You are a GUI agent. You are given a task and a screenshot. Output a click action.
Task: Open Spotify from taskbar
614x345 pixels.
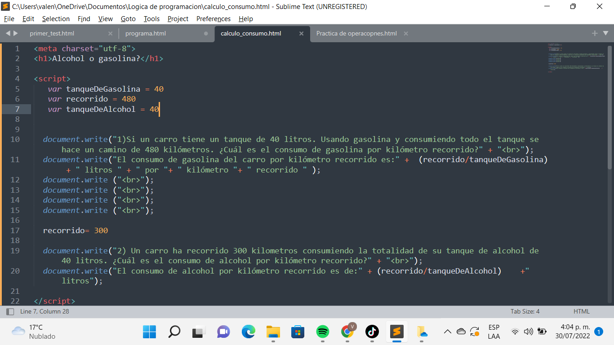(322, 332)
